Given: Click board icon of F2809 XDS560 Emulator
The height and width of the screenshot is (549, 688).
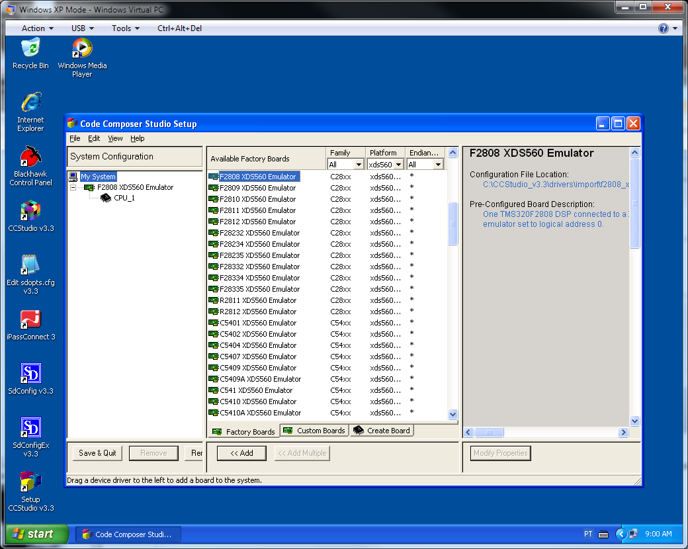Looking at the screenshot, I should 213,188.
